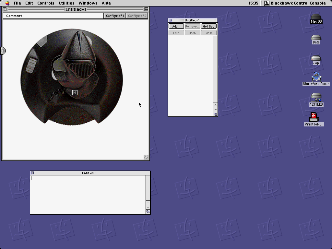Click the resize box of the bottom text window

[148, 212]
